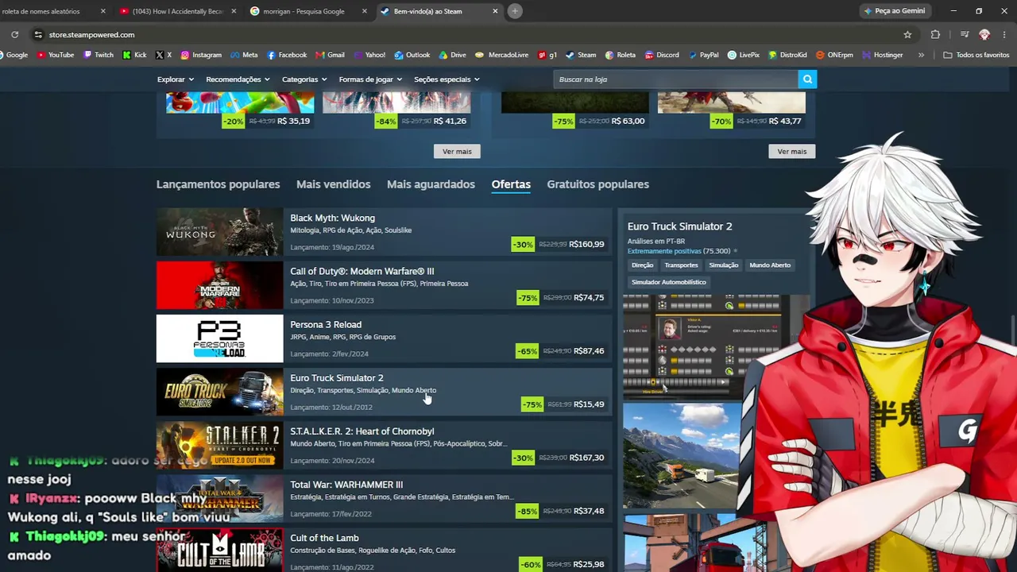Open the Kick bookmark
Image resolution: width=1017 pixels, height=572 pixels.
(x=134, y=55)
